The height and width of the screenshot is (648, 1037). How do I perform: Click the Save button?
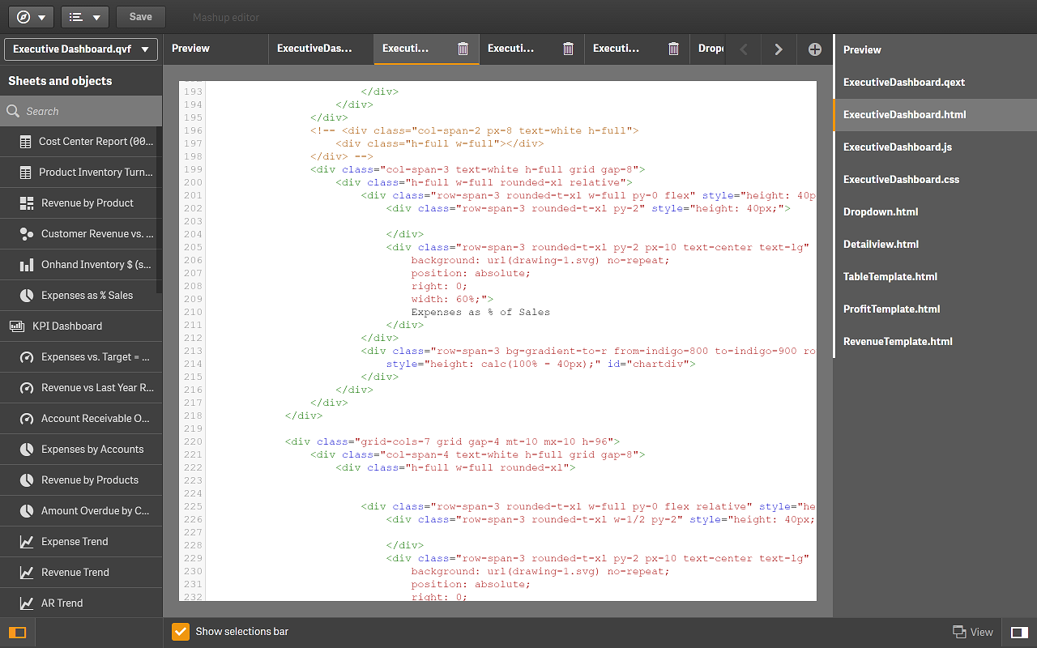(x=139, y=16)
